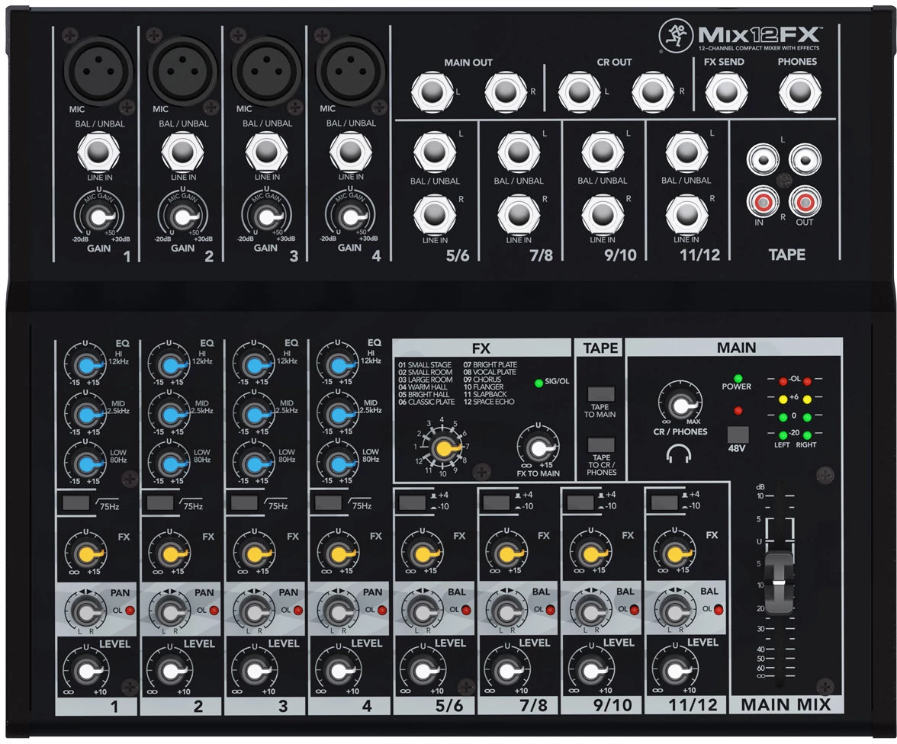Click channel 4 GAIN knob
Image resolution: width=897 pixels, height=744 pixels.
(349, 217)
